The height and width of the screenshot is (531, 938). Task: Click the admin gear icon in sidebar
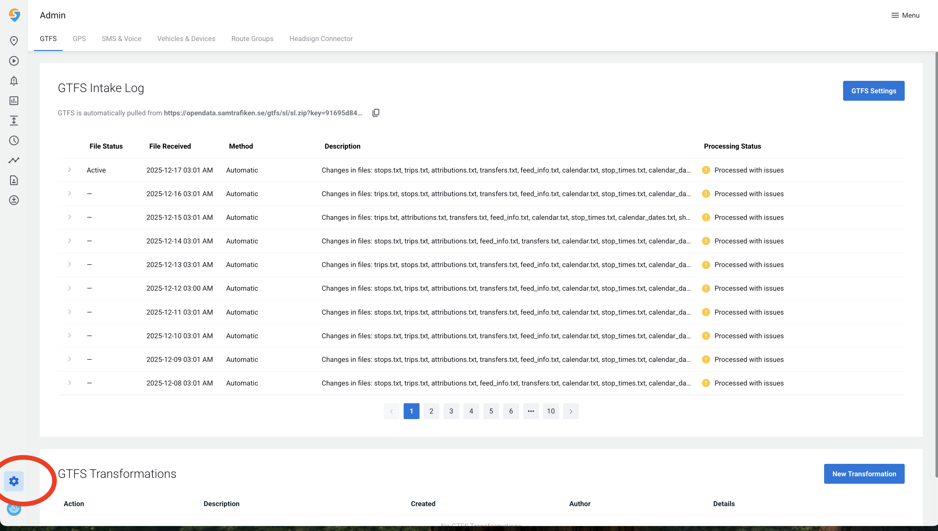coord(14,481)
